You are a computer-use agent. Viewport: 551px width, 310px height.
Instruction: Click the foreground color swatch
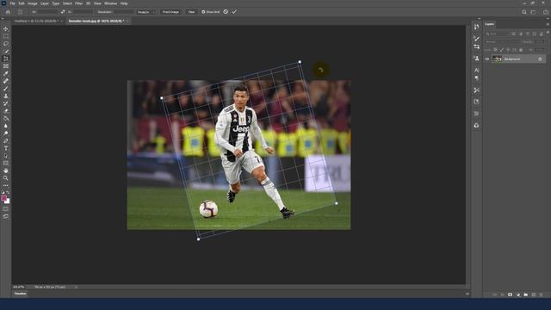[x=3, y=198]
